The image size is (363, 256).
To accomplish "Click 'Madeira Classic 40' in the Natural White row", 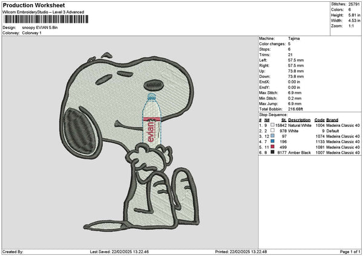I will pyautogui.click(x=343, y=126).
